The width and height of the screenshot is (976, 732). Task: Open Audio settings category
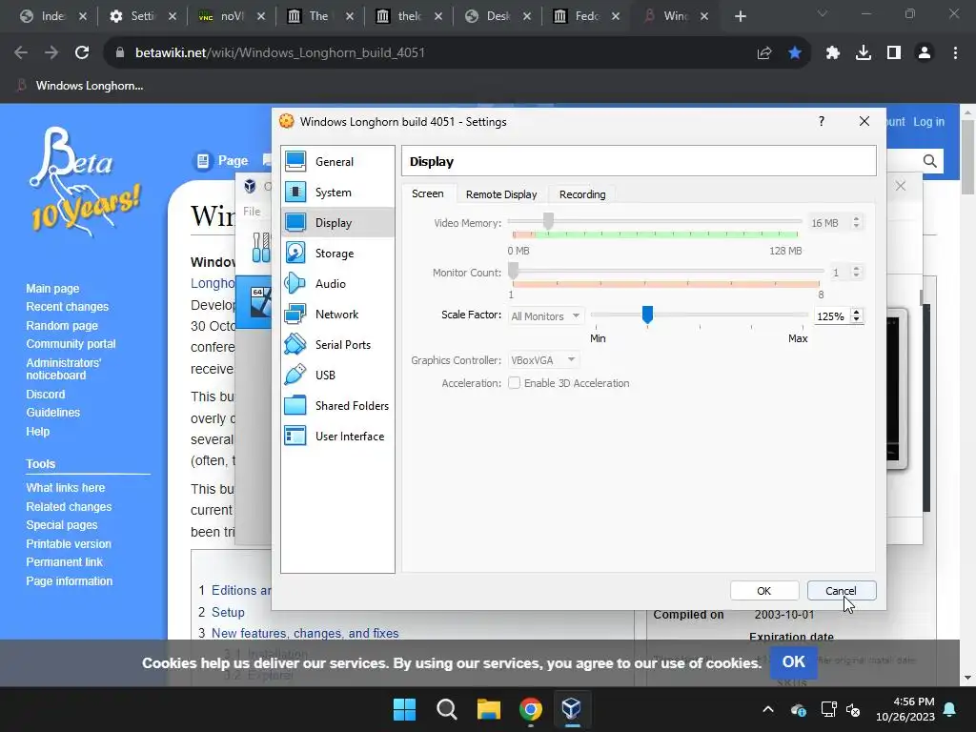[337, 284]
